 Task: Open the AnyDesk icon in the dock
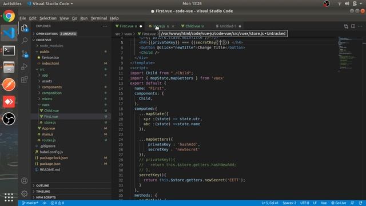coord(9,102)
